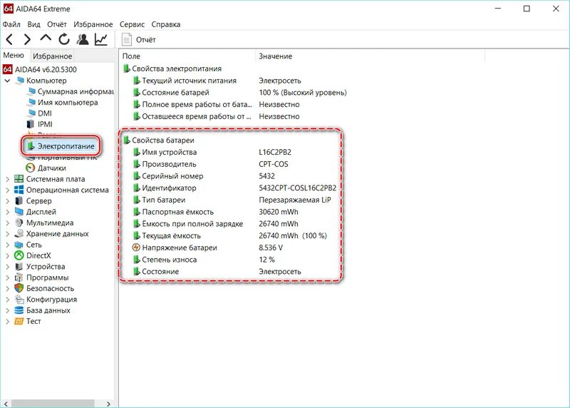Click the База данных database icon
This screenshot has height=408, width=570.
point(19,310)
